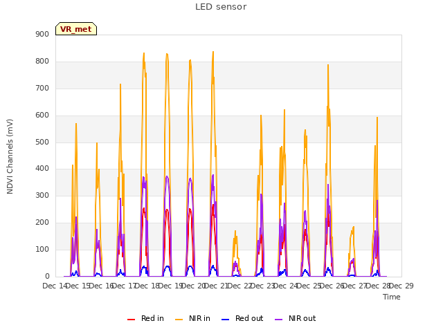Click the Dec 14 x-axis label

55,286
